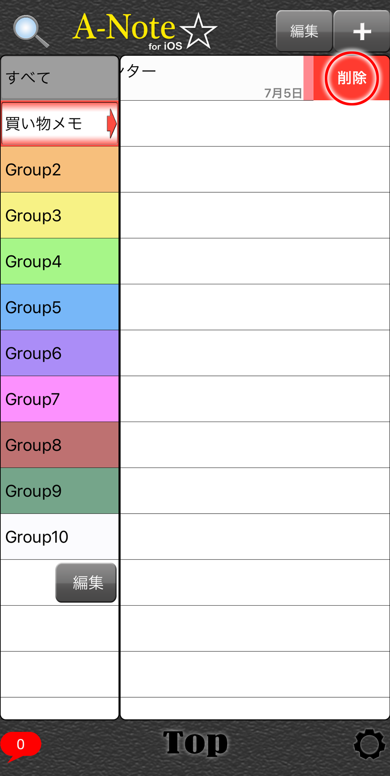Screen dimensions: 390x776
Task: Open the pink Group7 category
Action: [x=60, y=399]
